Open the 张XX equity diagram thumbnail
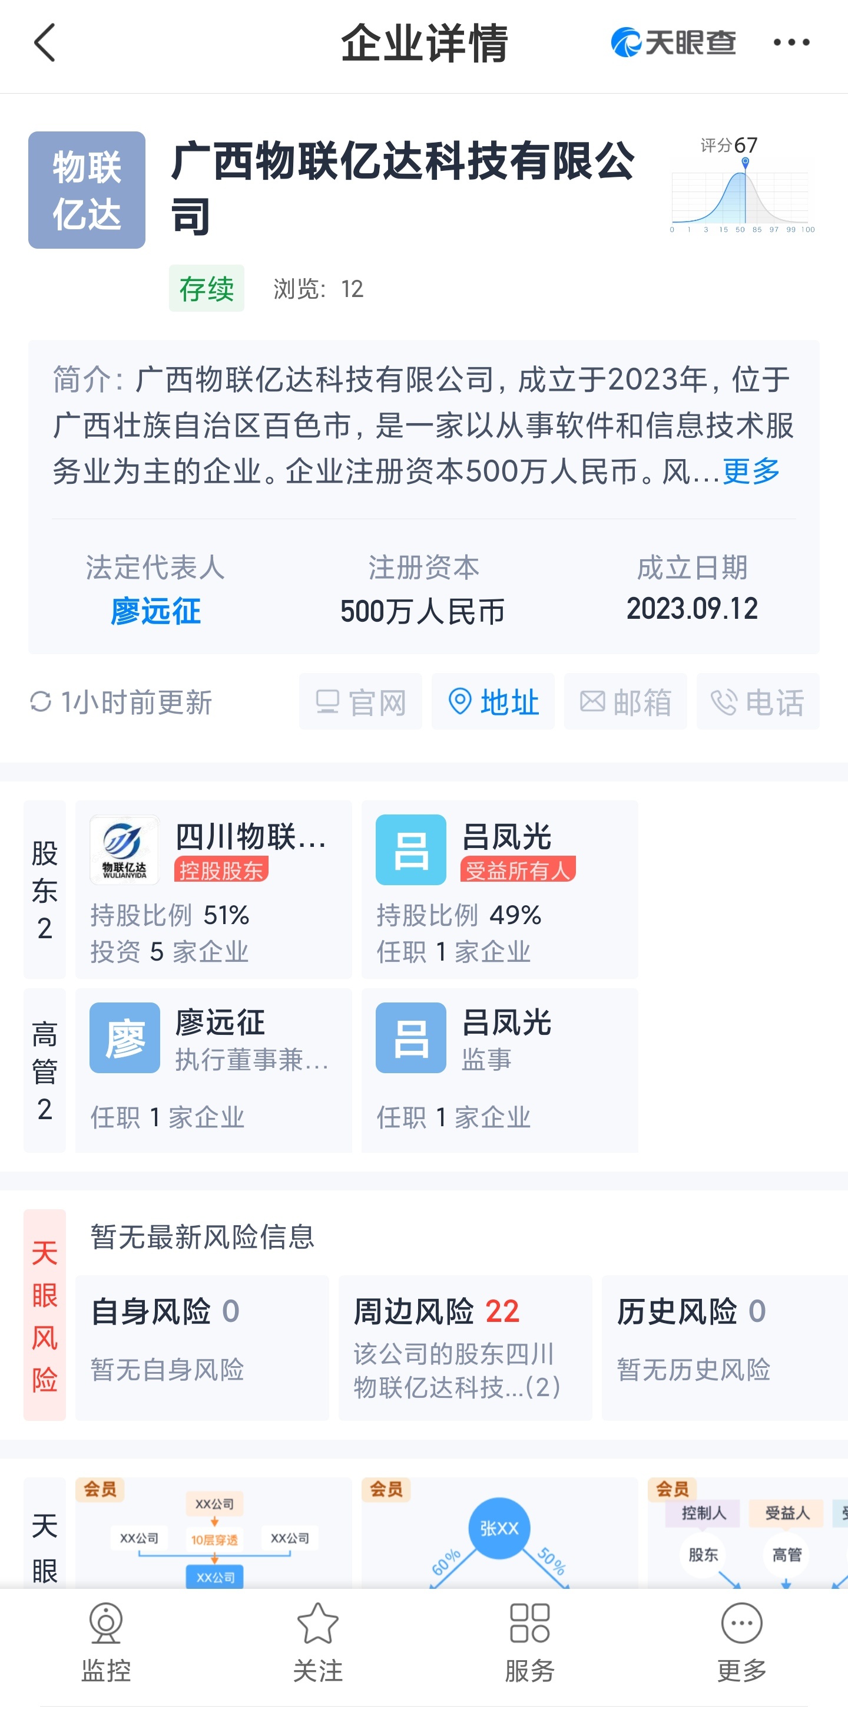 point(500,1533)
